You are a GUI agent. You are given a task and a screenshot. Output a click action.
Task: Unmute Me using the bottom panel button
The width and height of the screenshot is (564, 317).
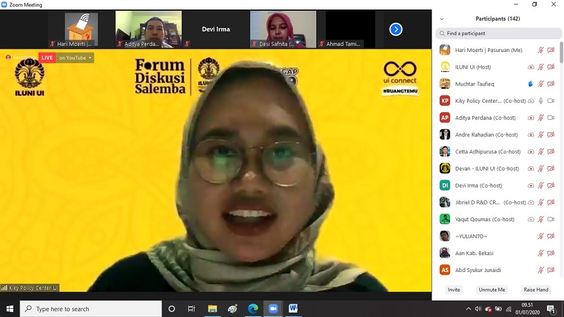492,290
